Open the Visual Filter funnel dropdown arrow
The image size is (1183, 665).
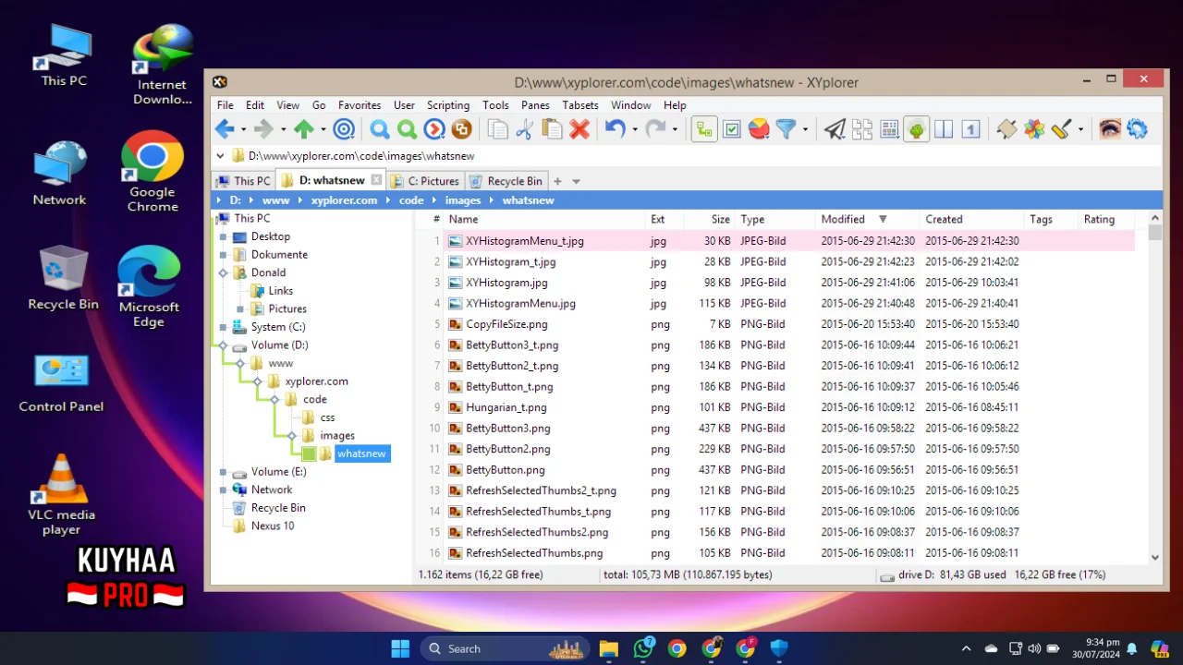coord(805,130)
